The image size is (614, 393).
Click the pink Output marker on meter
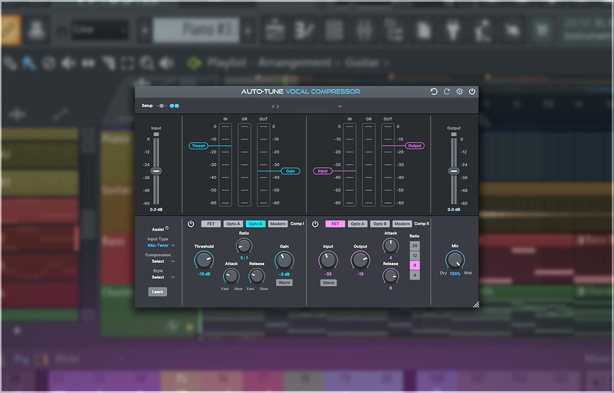(x=415, y=146)
